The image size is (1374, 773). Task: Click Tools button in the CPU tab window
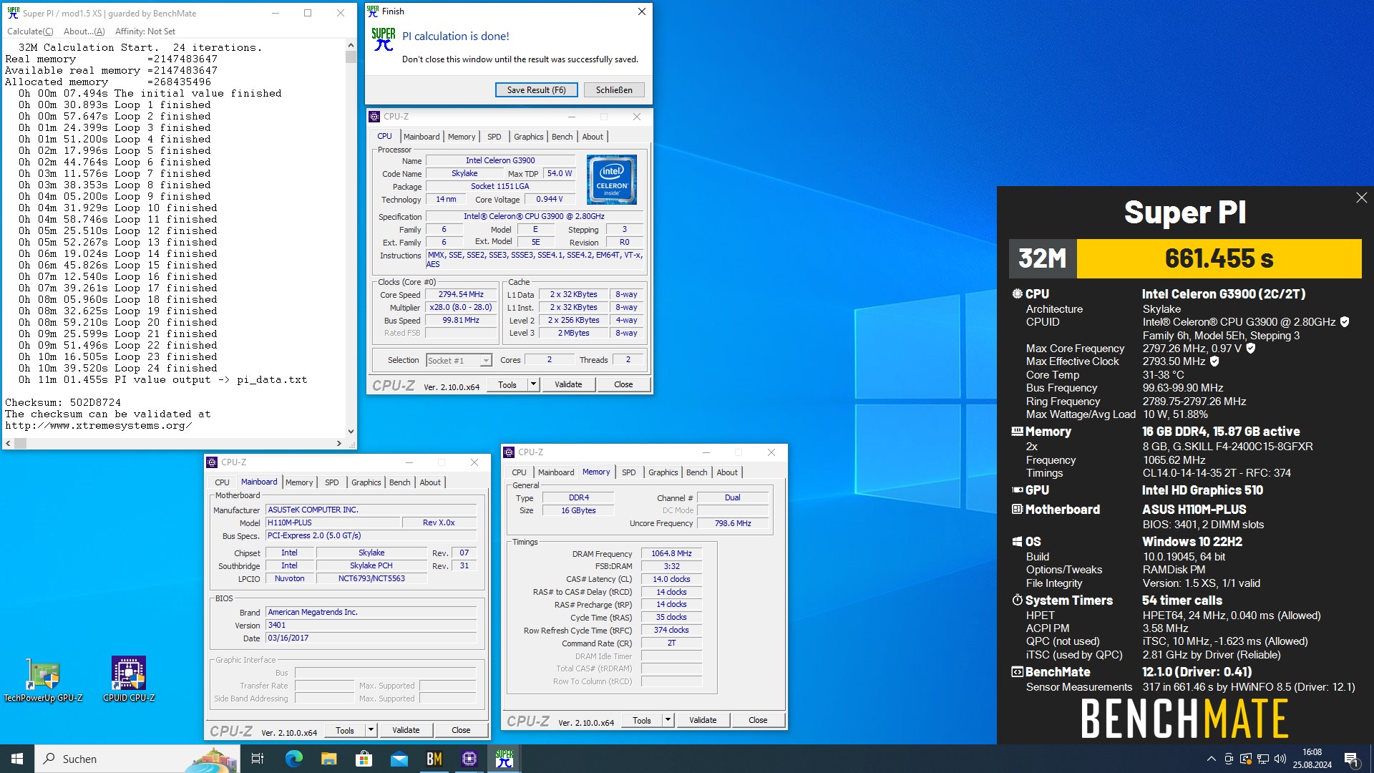[507, 384]
